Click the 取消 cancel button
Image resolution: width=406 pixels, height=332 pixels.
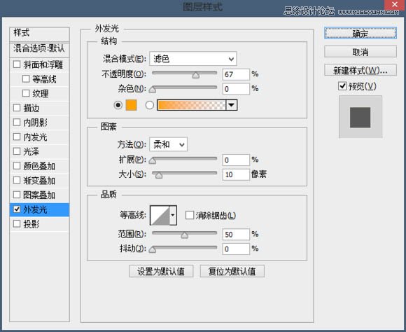[x=360, y=52]
